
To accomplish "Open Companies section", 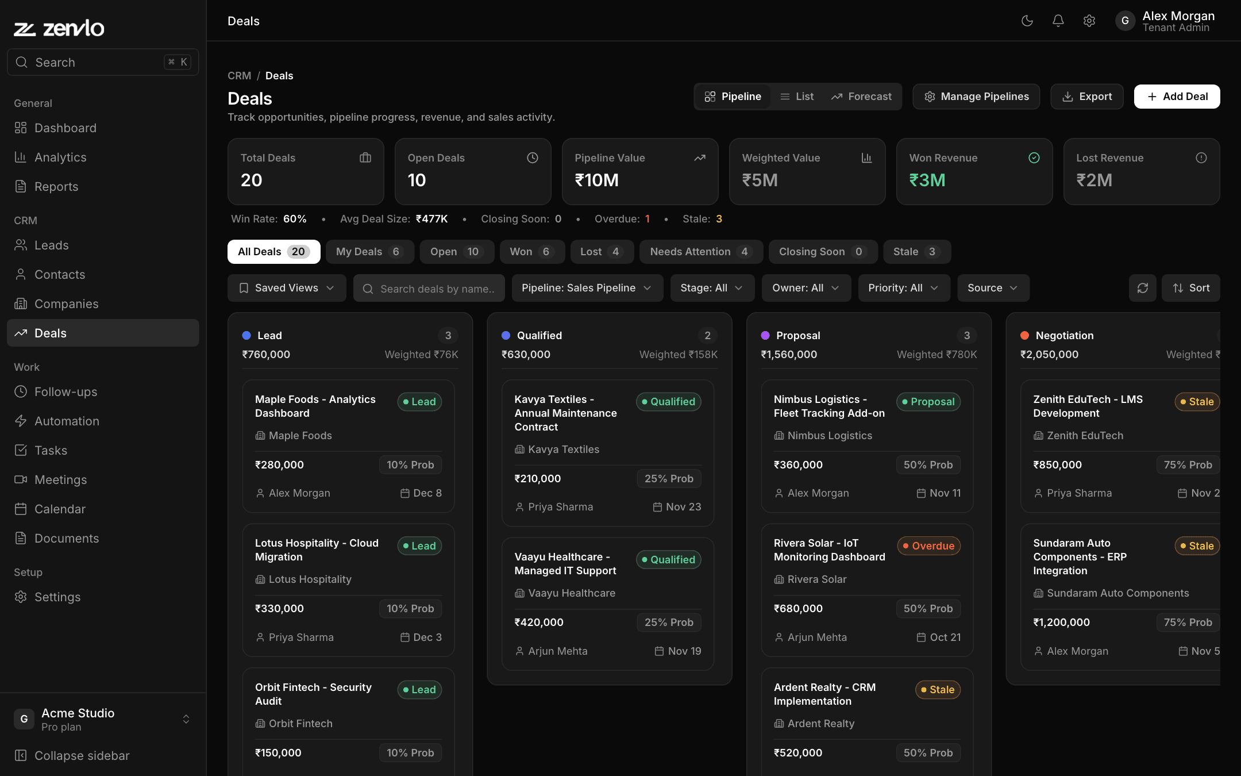I will 103,304.
